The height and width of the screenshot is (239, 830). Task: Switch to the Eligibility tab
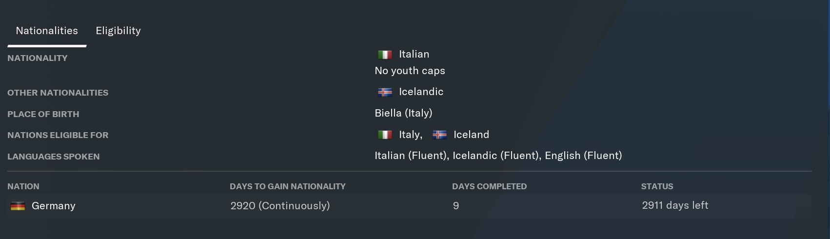pyautogui.click(x=118, y=31)
